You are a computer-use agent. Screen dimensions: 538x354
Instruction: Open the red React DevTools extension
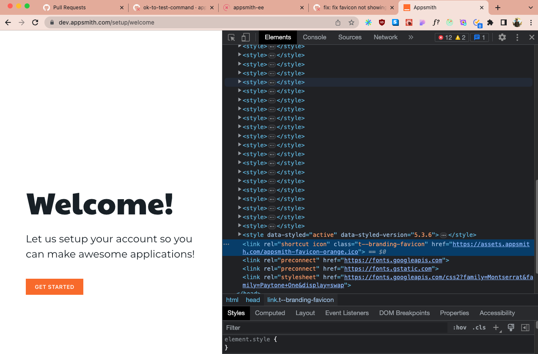(x=409, y=22)
